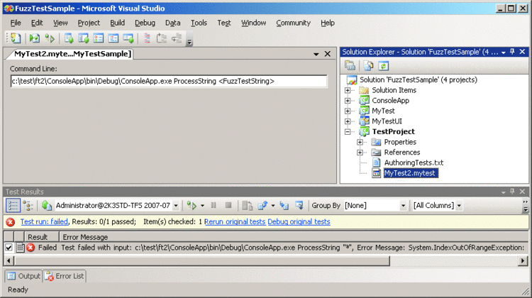Toggle checkbox for the Failed test row
532x298 pixels.
(x=9, y=248)
